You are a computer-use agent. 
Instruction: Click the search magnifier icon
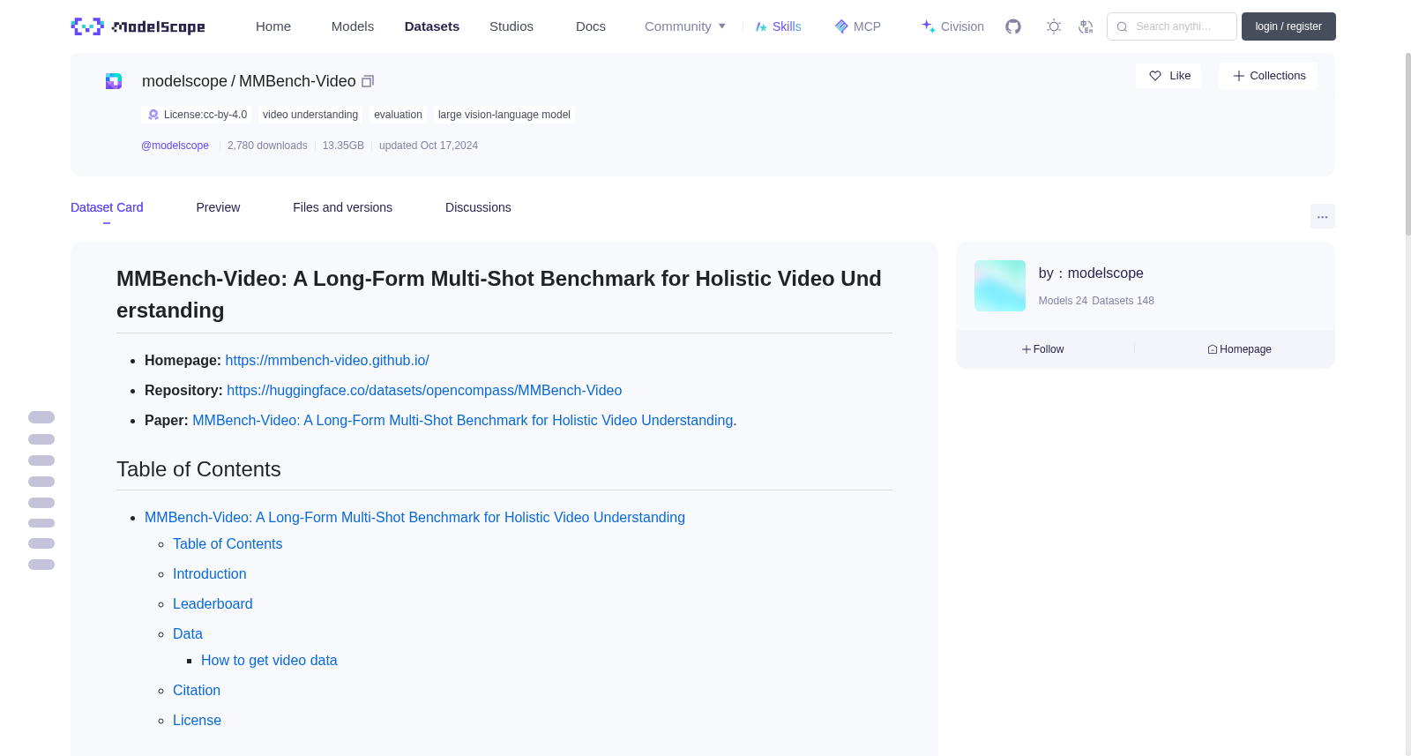pos(1122,26)
